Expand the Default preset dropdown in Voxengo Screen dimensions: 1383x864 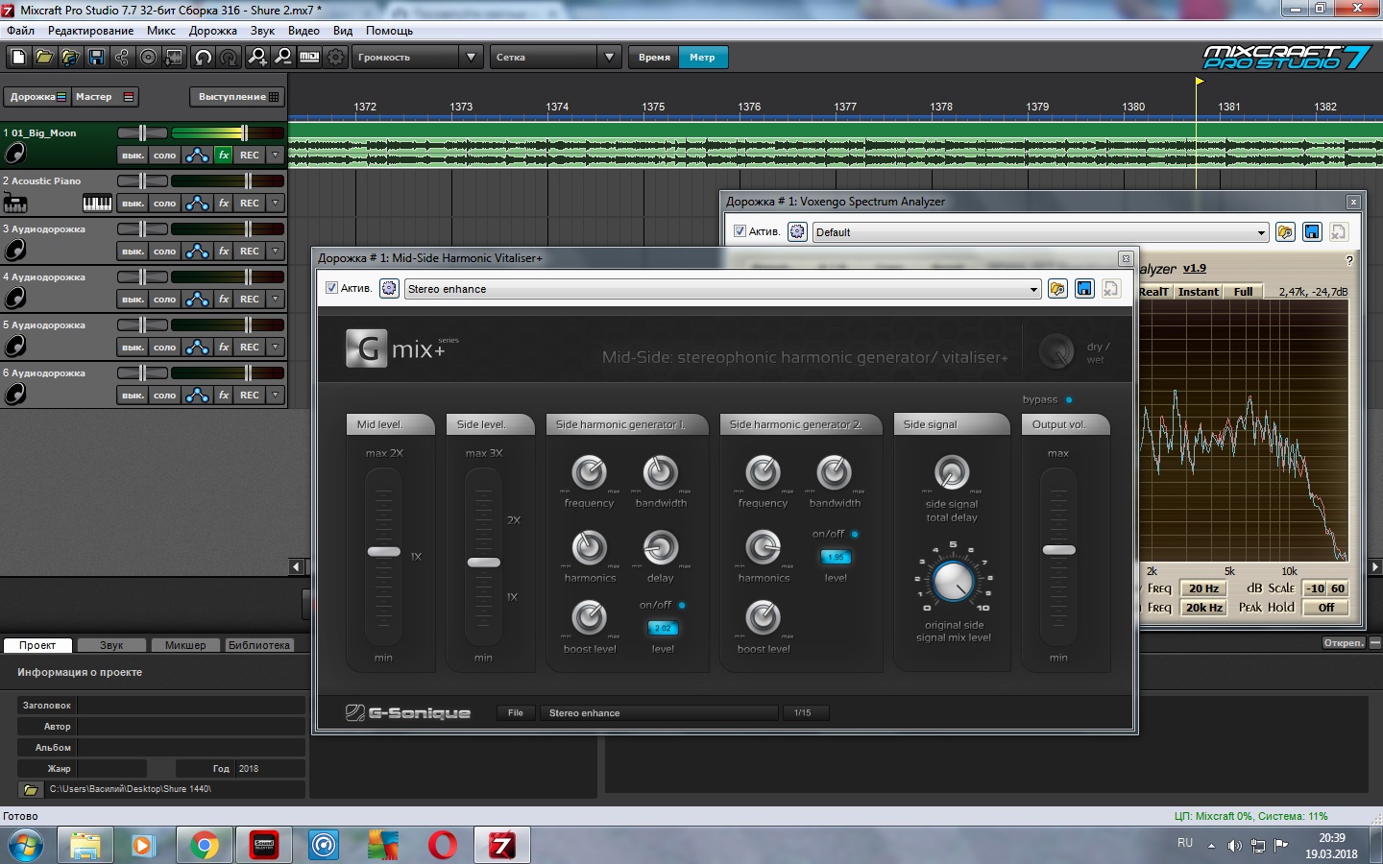pyautogui.click(x=1261, y=232)
